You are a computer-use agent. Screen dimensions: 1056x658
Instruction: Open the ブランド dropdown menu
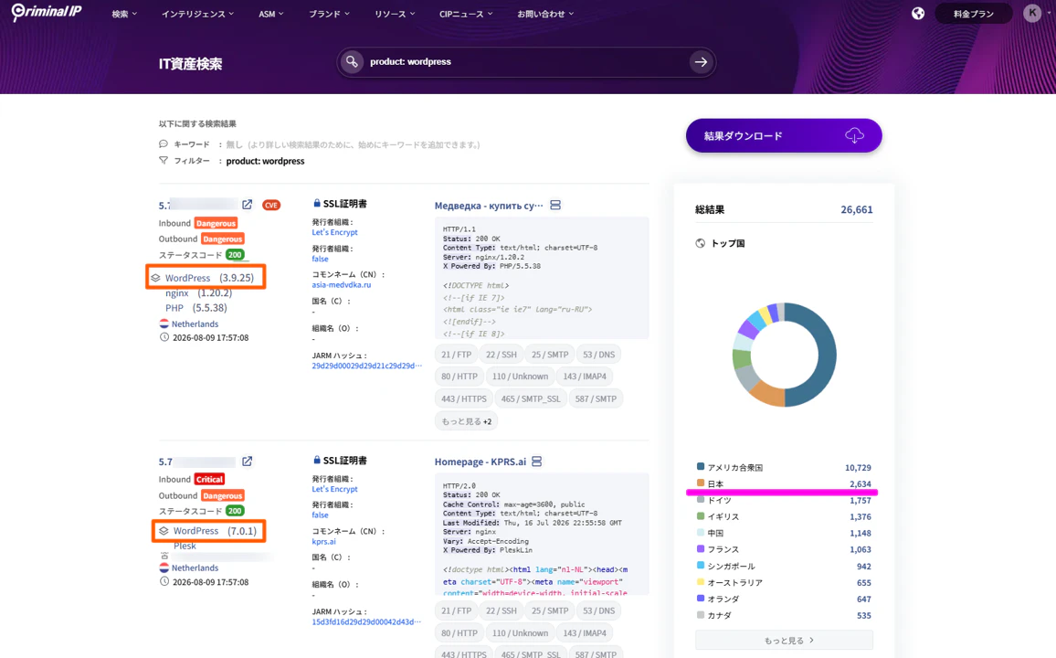(329, 14)
